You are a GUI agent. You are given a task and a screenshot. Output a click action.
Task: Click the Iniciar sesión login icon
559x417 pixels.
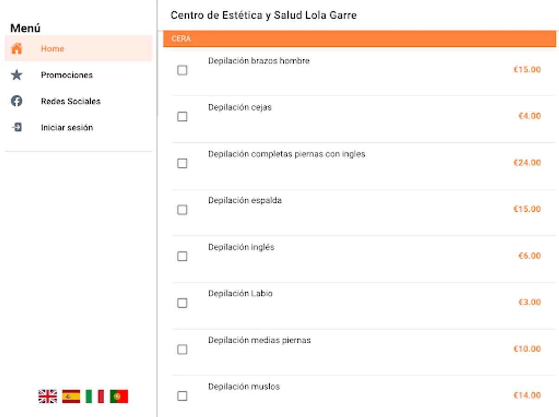[x=17, y=127]
